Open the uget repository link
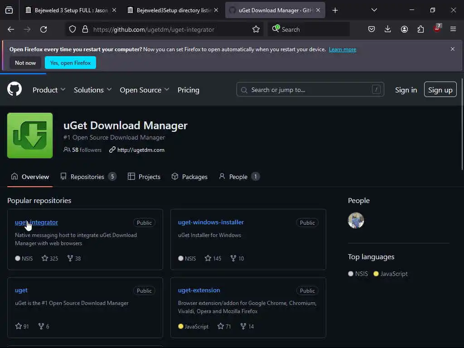 (x=21, y=290)
